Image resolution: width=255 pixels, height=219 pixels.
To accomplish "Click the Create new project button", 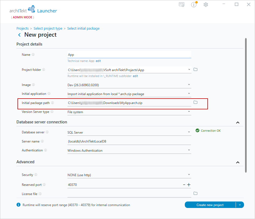I will [210, 205].
